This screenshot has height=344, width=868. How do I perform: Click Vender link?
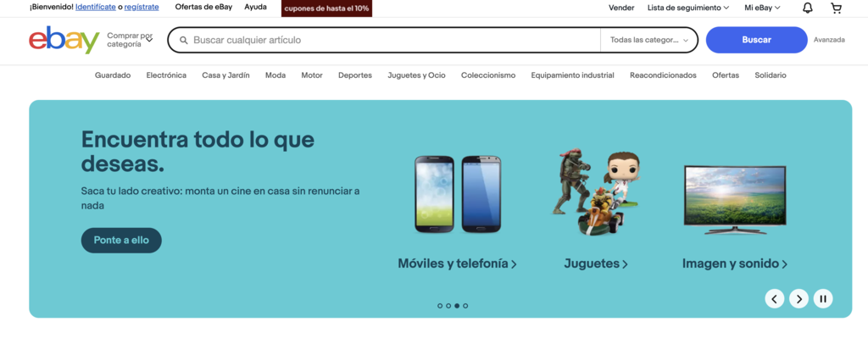pyautogui.click(x=621, y=8)
